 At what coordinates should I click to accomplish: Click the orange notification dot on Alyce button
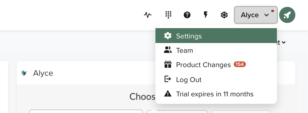click(x=272, y=11)
